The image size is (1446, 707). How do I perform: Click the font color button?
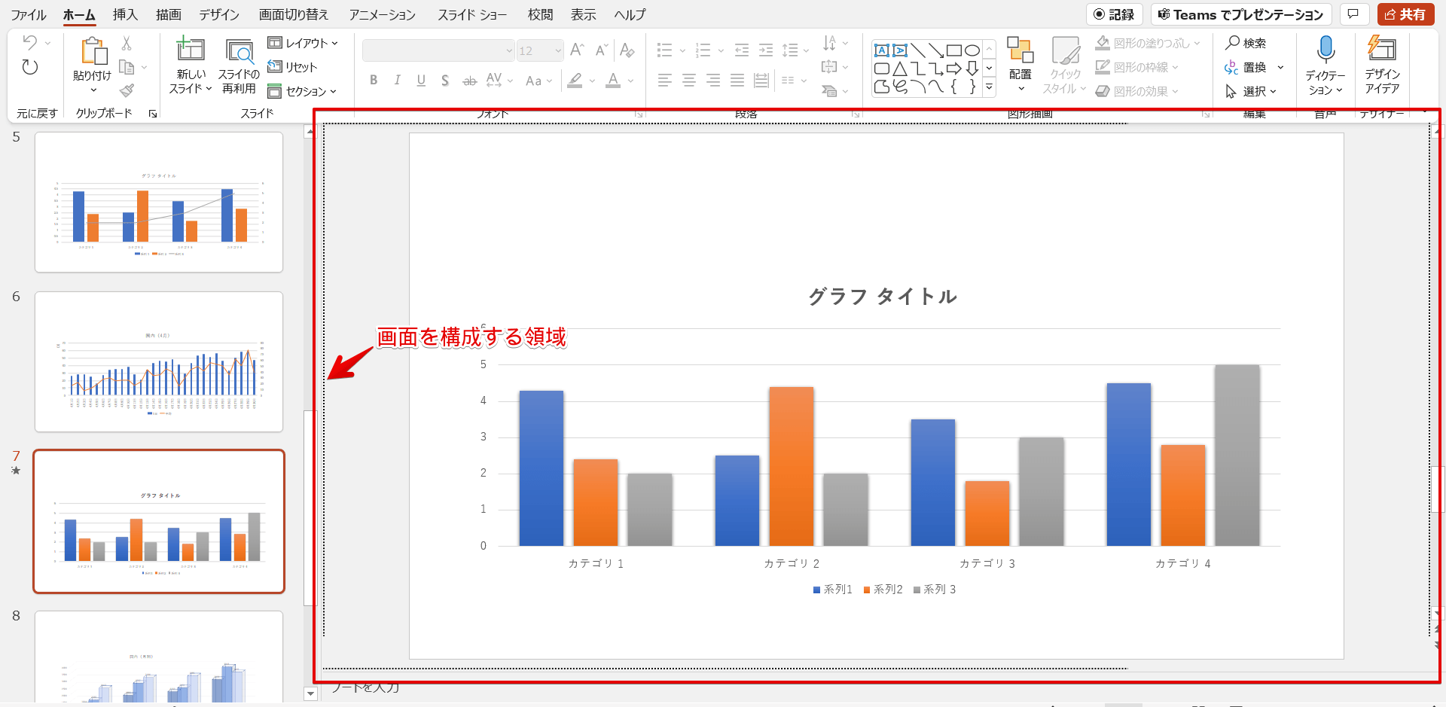coord(613,81)
